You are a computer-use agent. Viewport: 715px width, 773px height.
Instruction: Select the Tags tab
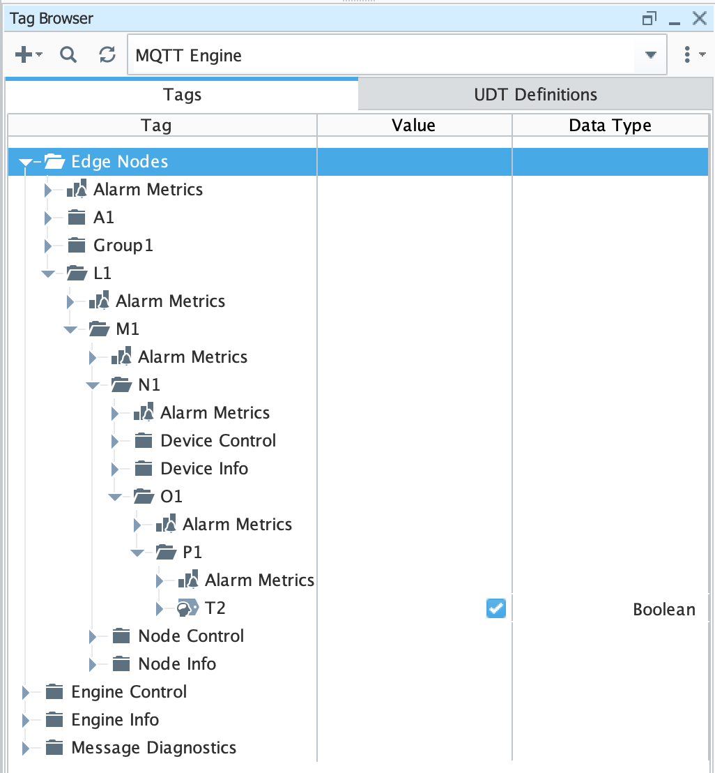183,94
